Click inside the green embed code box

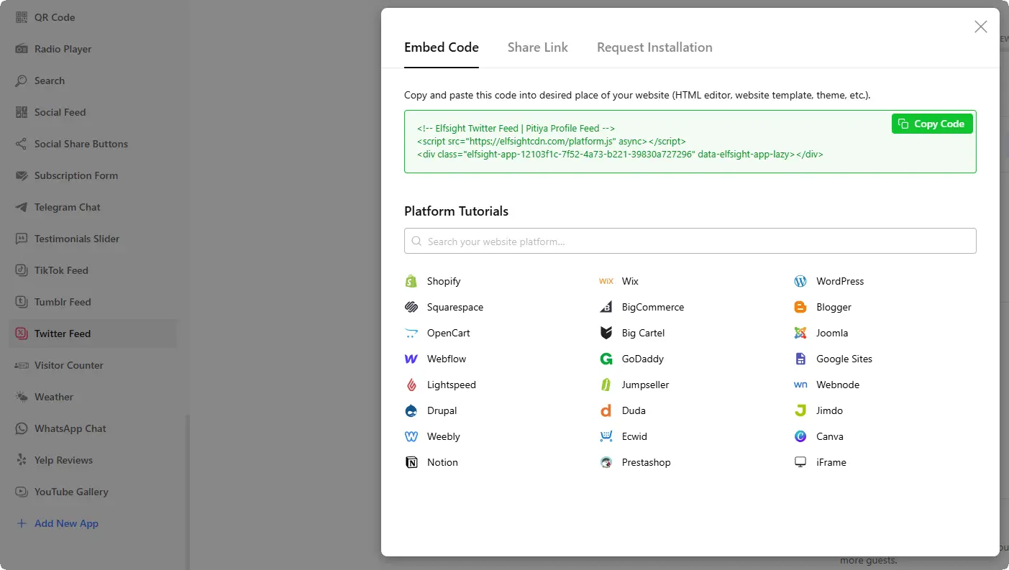690,142
